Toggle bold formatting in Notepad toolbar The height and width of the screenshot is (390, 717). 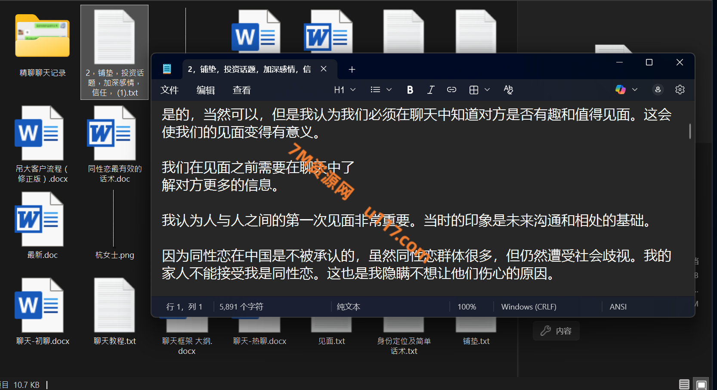tap(410, 90)
